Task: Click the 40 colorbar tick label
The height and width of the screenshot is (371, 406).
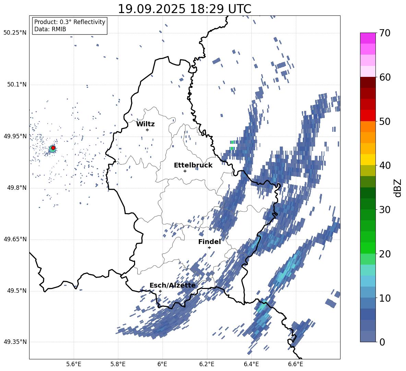Action: pos(385,165)
